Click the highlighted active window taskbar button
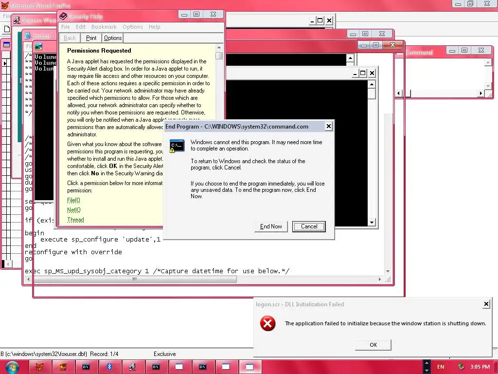 click(x=249, y=367)
